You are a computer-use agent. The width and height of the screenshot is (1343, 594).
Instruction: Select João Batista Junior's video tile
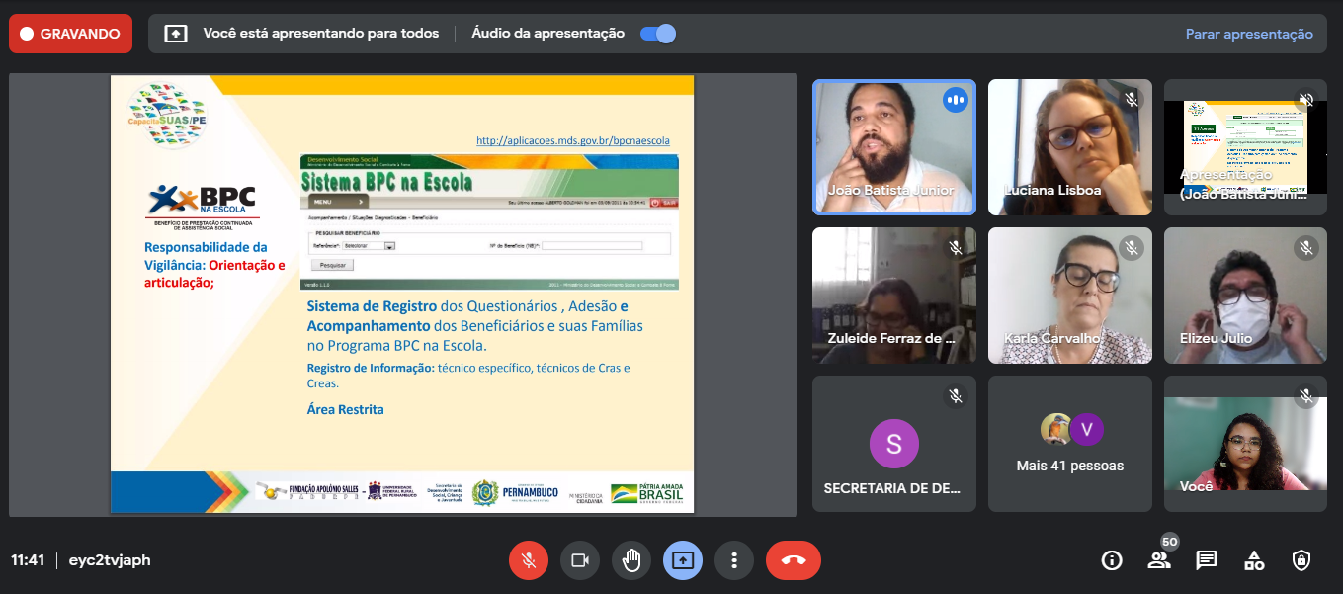(893, 146)
